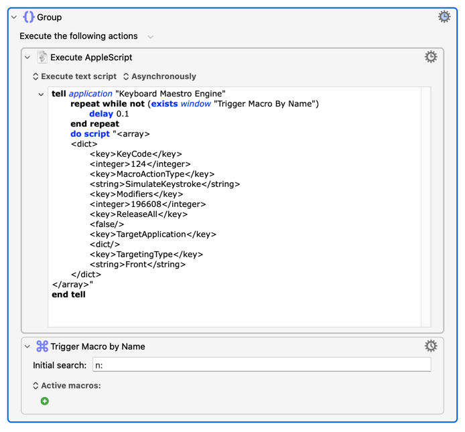Open Trigger Macro by Name gear menu

click(431, 346)
